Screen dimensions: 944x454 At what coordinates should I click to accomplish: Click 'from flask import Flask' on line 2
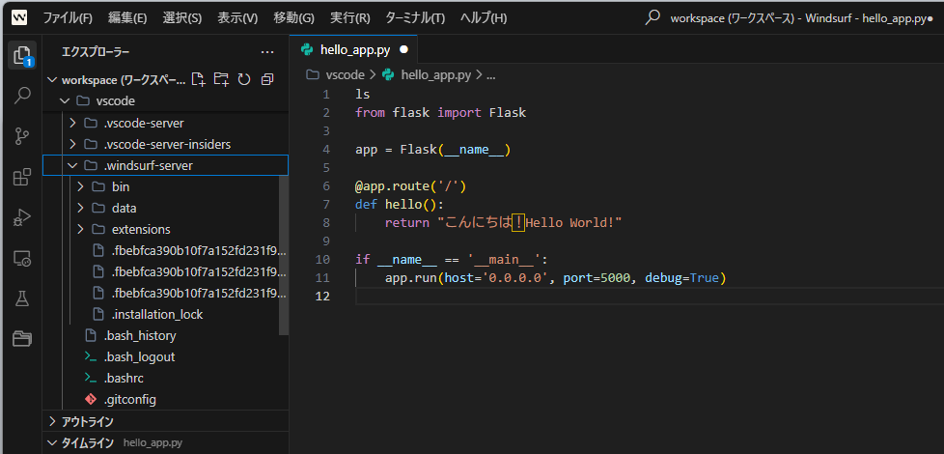point(441,113)
